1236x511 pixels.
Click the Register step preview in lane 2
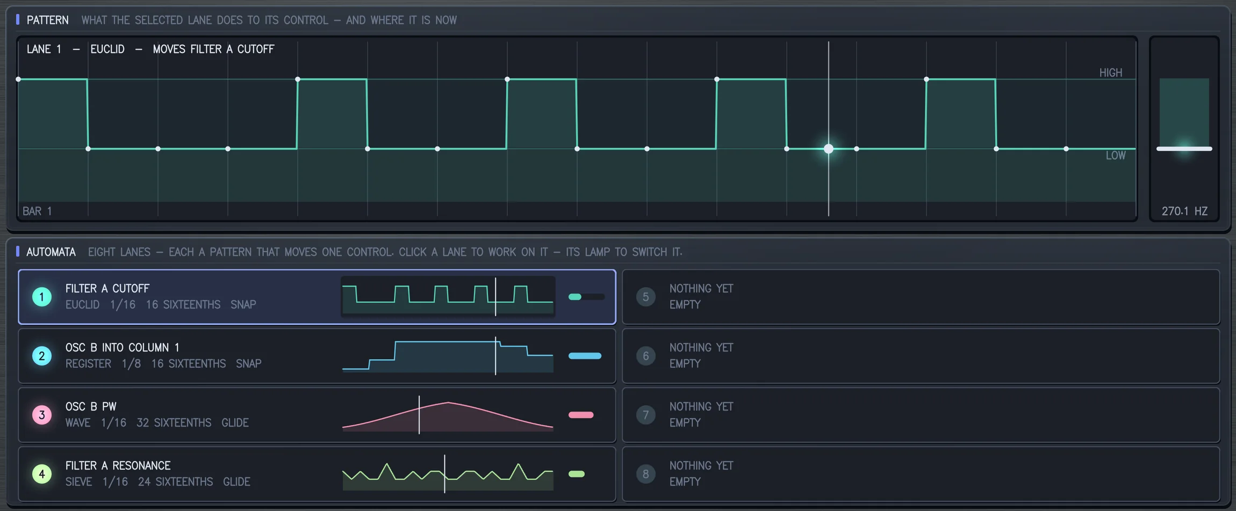coord(448,355)
